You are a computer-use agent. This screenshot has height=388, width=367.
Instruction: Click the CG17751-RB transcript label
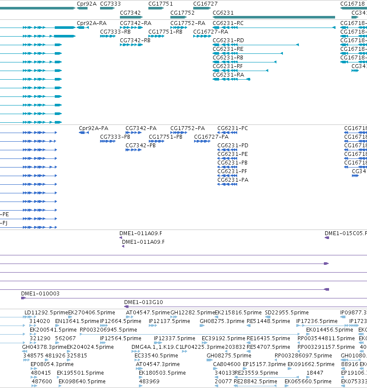coord(165,32)
